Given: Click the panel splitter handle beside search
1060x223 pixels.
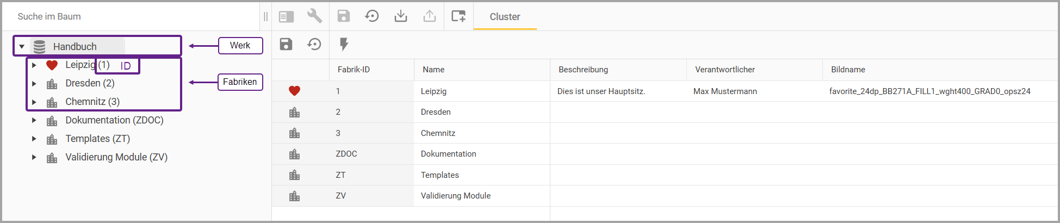Looking at the screenshot, I should point(265,17).
